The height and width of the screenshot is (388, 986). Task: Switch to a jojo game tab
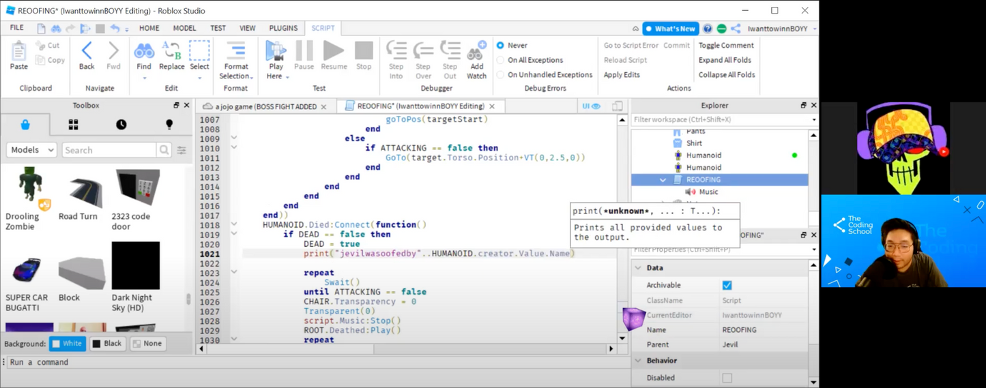[265, 106]
